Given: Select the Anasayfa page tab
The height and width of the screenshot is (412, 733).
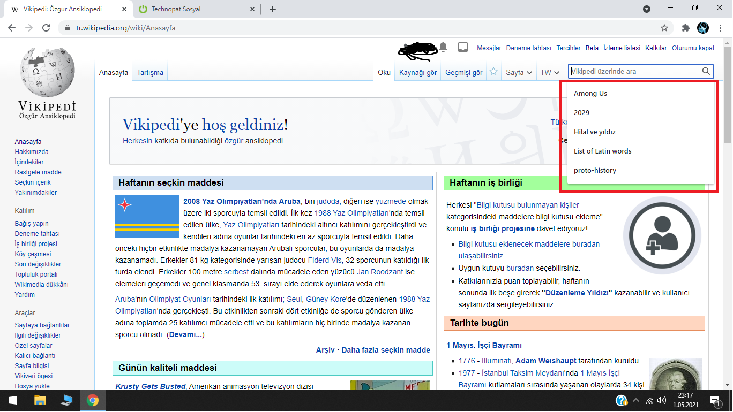Looking at the screenshot, I should pyautogui.click(x=114, y=73).
